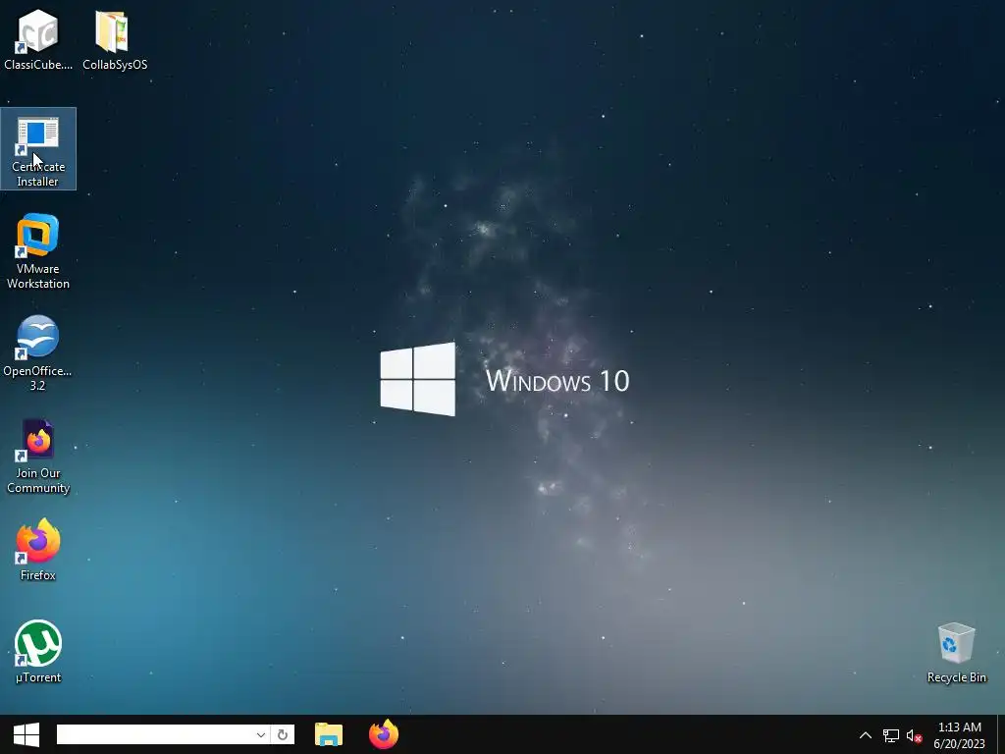The width and height of the screenshot is (1005, 754).
Task: Expand the taskbar address bar dropdown
Action: (x=261, y=734)
